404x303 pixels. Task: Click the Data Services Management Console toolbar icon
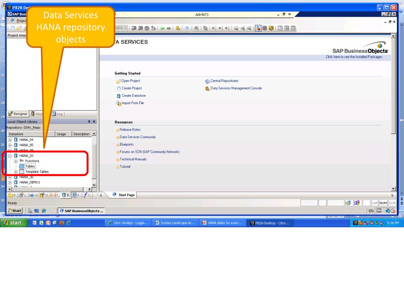(x=178, y=28)
